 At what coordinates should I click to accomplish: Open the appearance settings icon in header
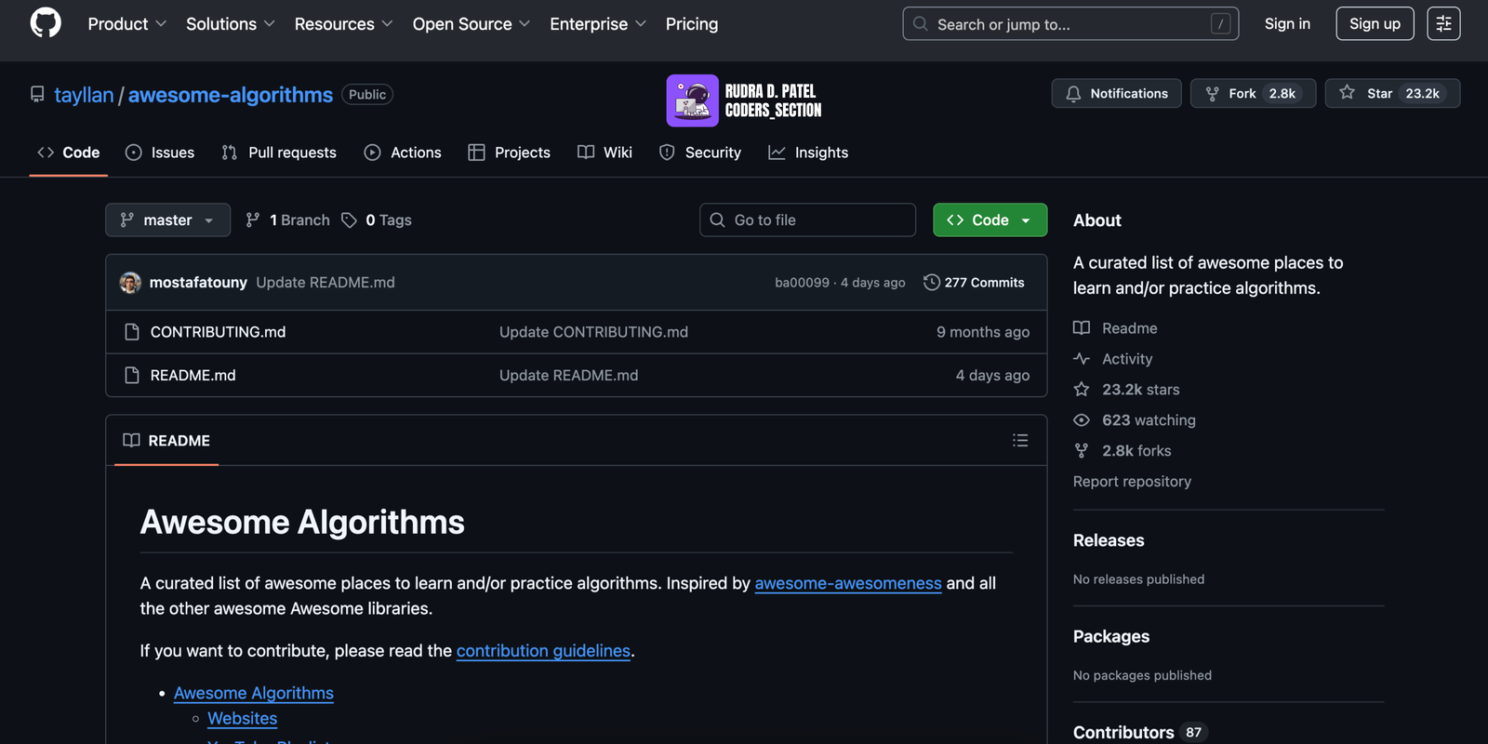1443,24
